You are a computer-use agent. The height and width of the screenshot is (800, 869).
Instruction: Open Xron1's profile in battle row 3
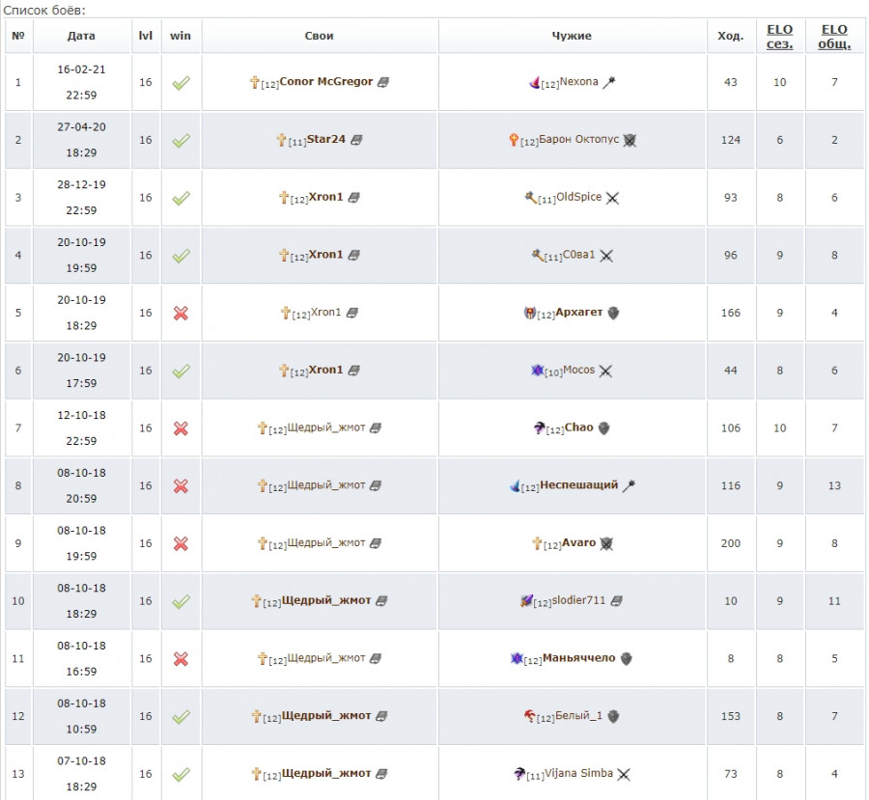[326, 197]
